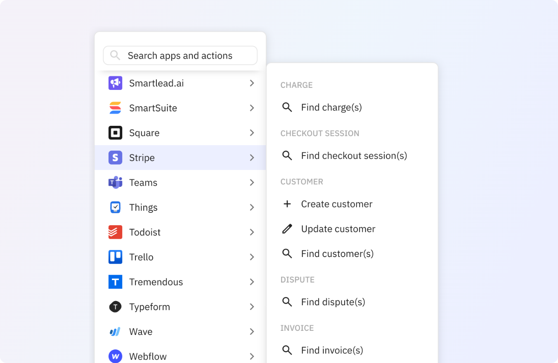Click the Square app icon
Image resolution: width=558 pixels, height=363 pixels.
[115, 133]
